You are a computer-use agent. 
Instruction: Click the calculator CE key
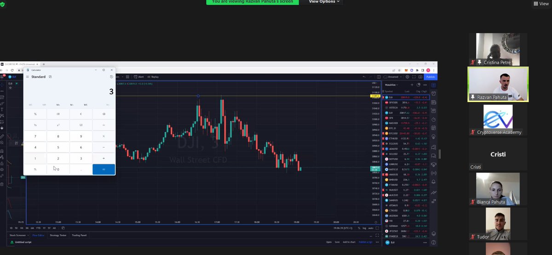click(58, 113)
